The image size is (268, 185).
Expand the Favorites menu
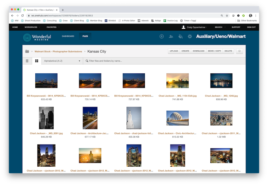click(x=53, y=27)
